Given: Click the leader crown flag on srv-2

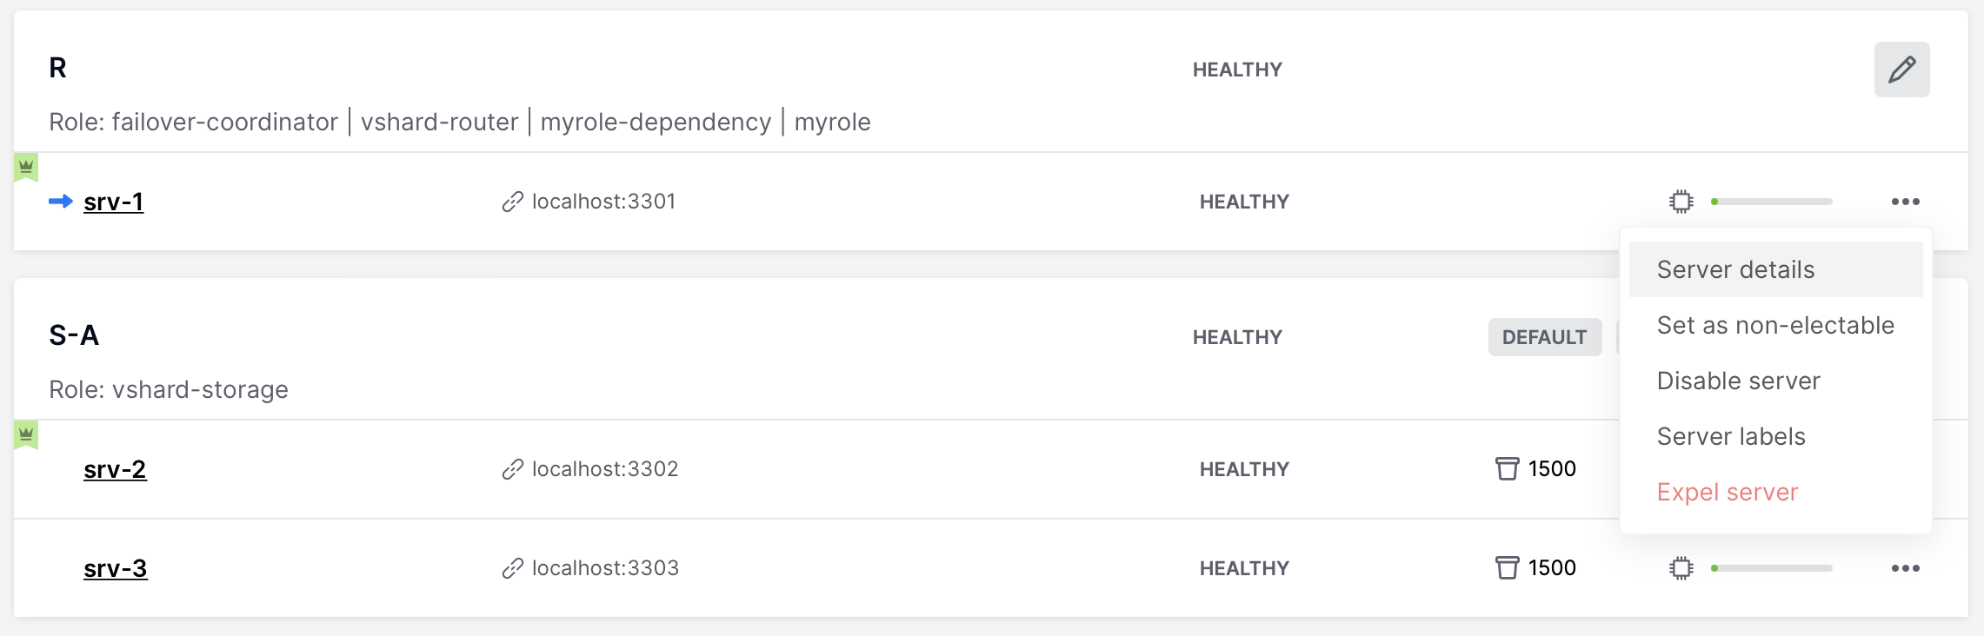Looking at the screenshot, I should pos(26,434).
